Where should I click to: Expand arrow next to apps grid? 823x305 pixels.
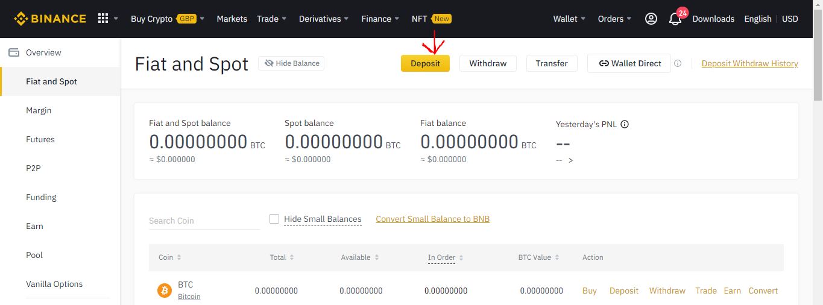[116, 19]
